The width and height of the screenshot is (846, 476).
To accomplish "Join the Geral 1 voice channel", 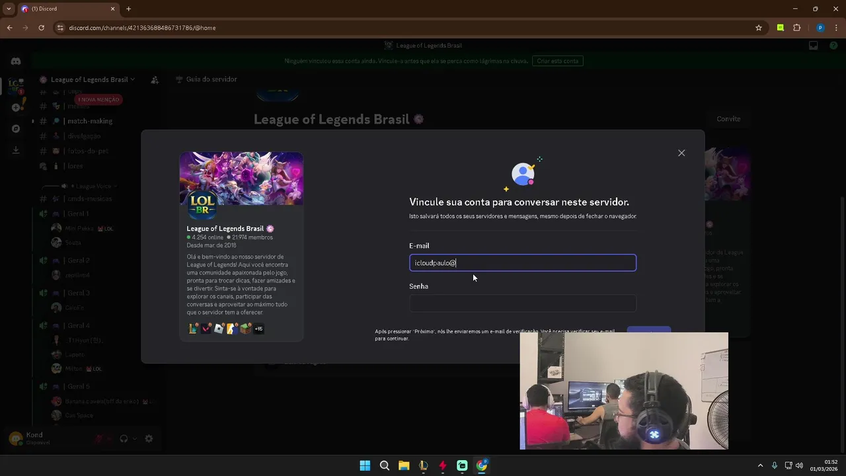I will (77, 214).
